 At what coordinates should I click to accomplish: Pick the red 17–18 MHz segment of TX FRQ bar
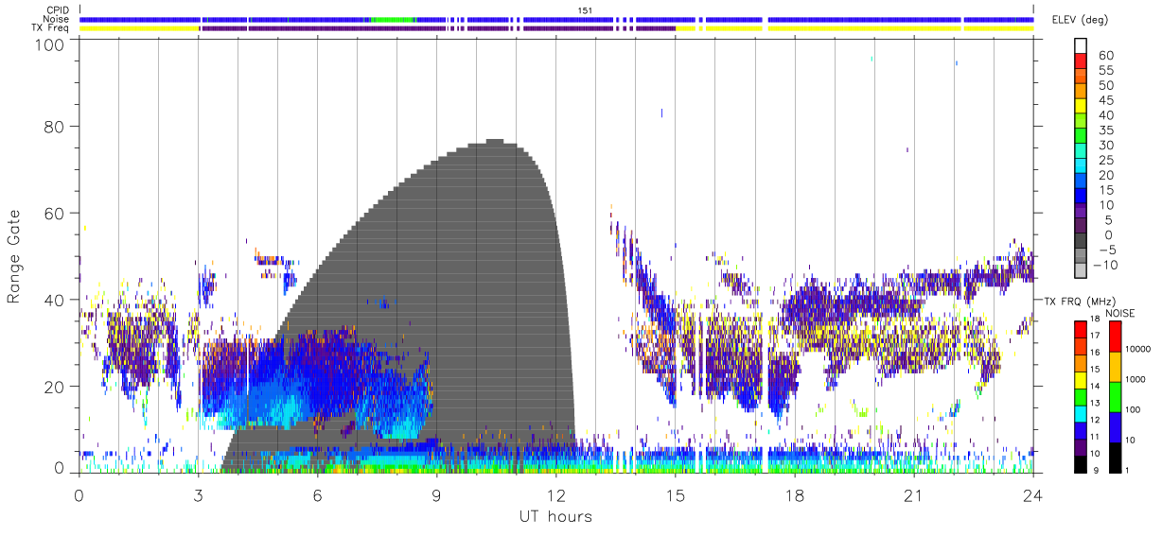coord(1080,329)
